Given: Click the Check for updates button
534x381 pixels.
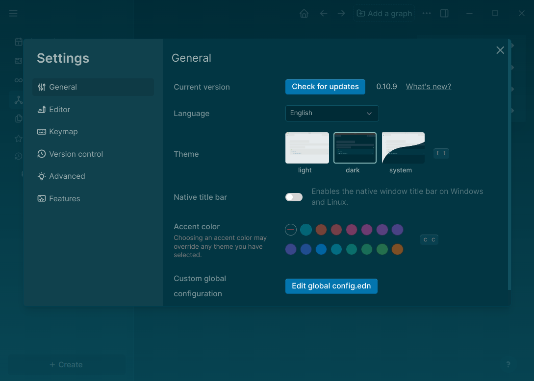Looking at the screenshot, I should 325,87.
